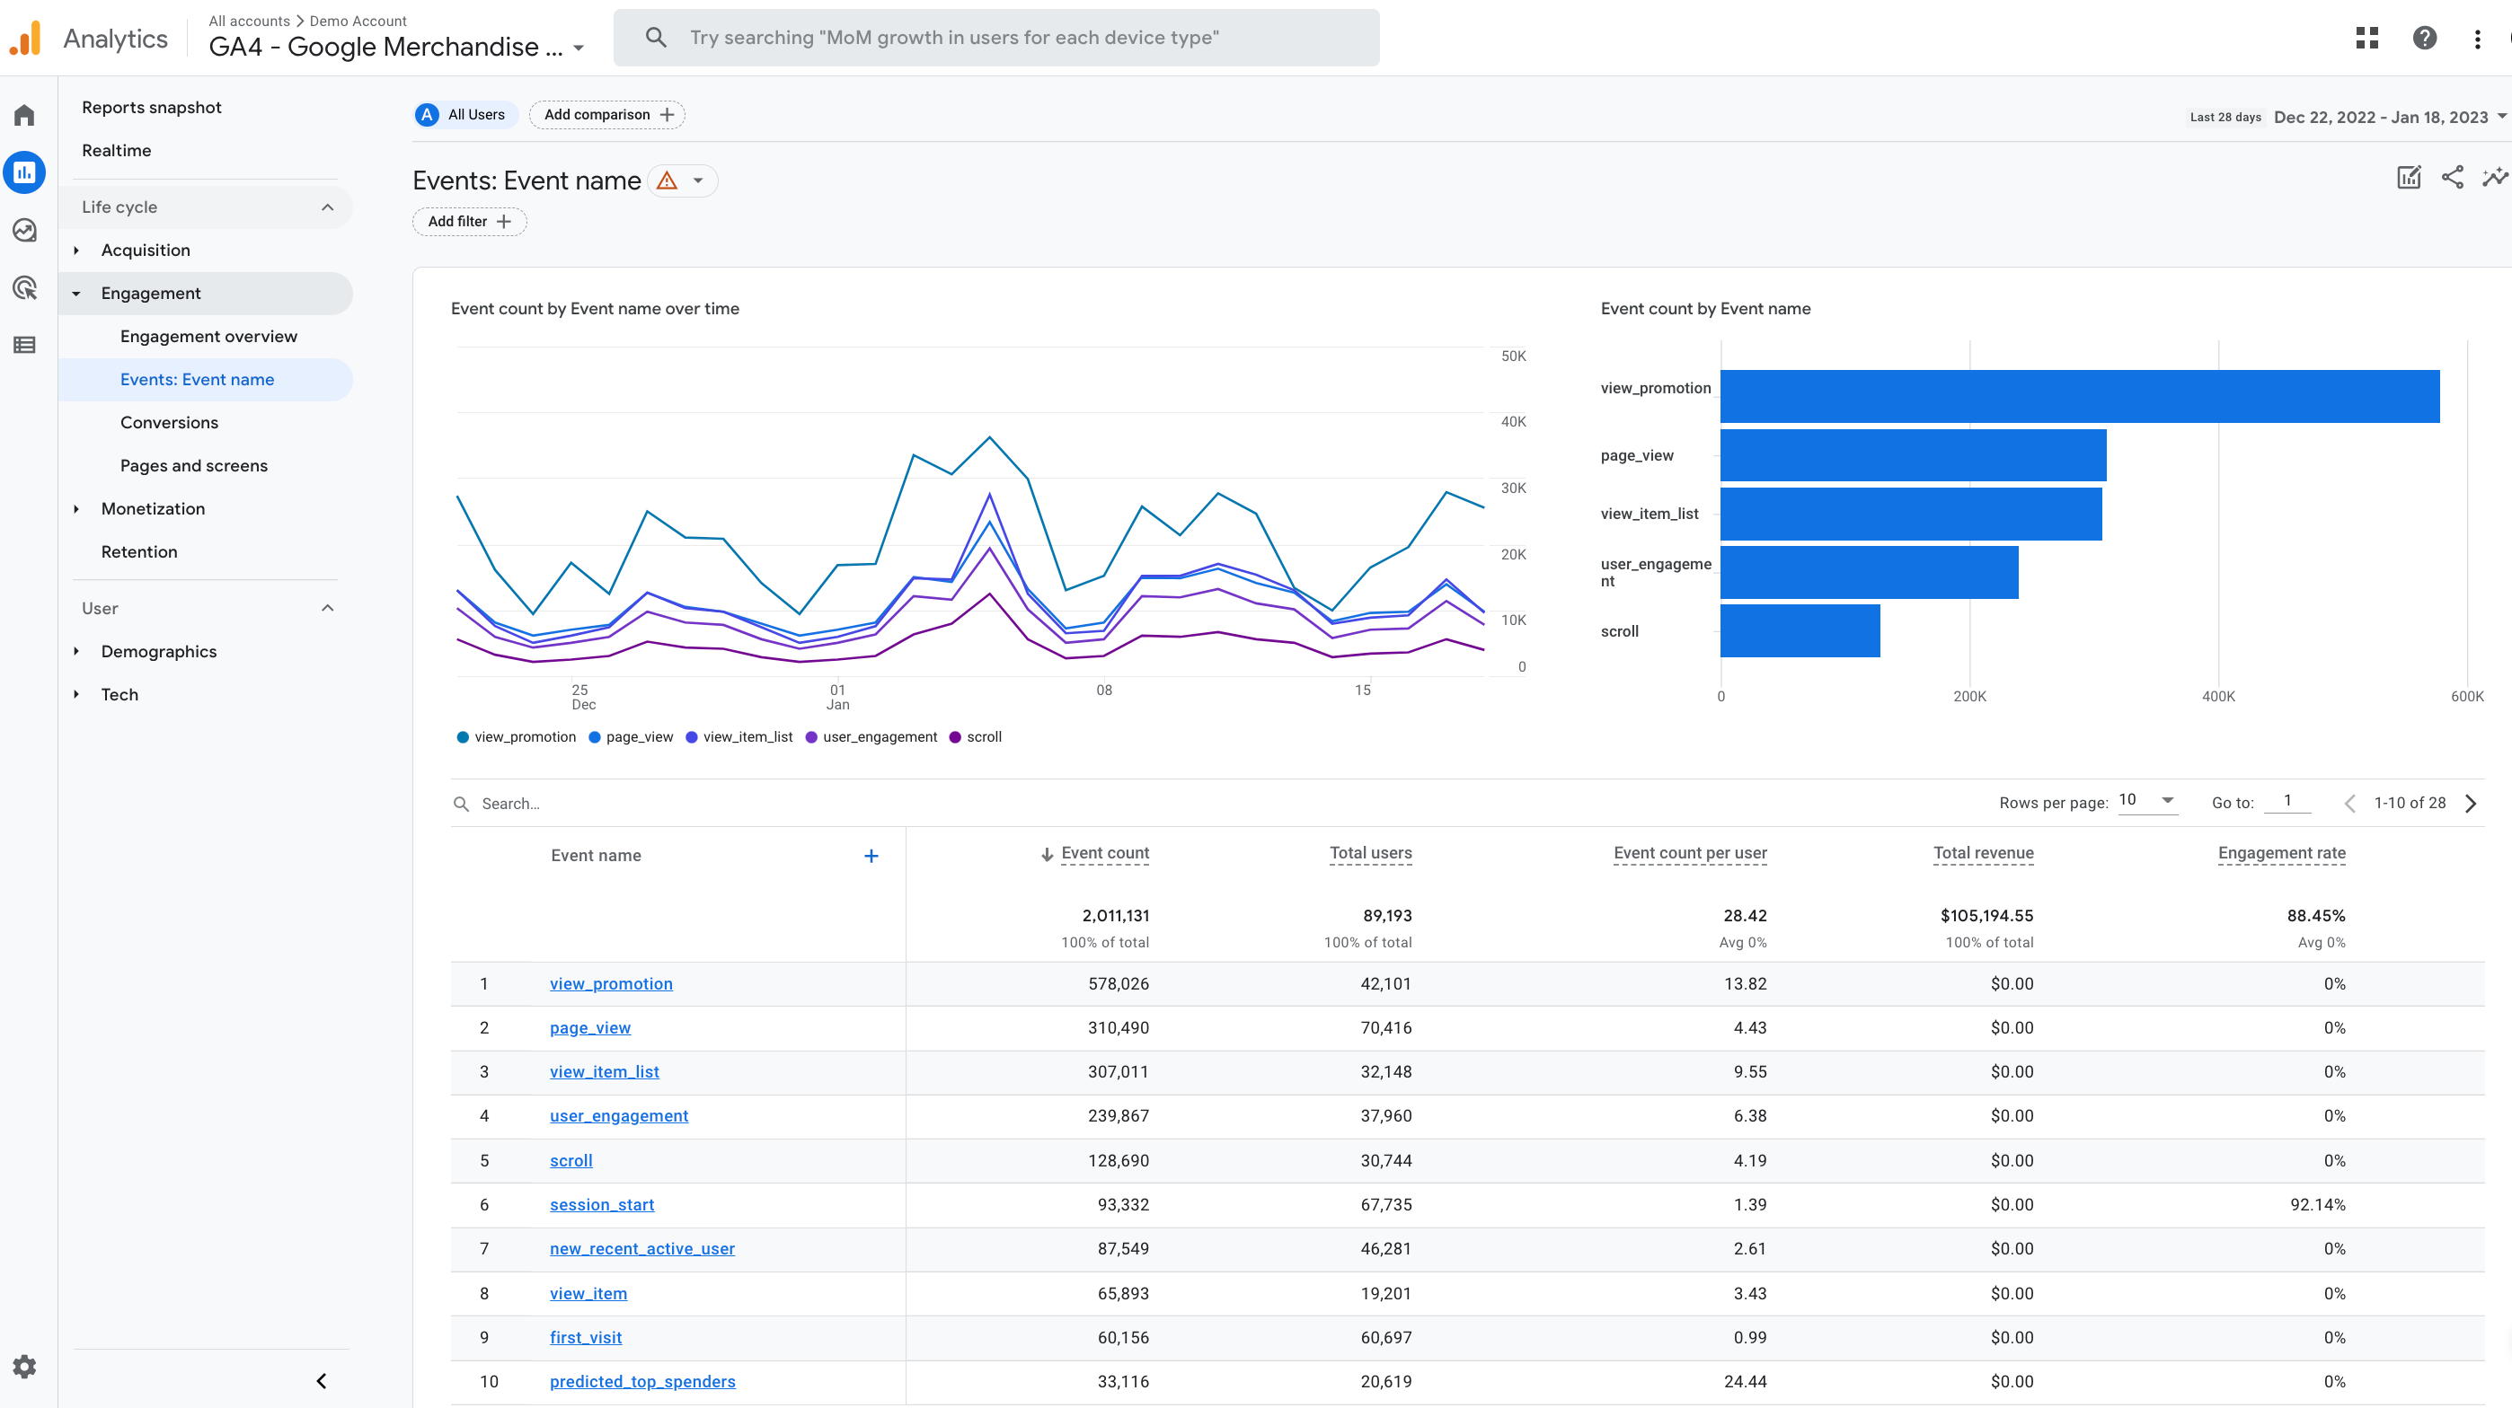The image size is (2512, 1408).
Task: Collapse the Life cycle section
Action: (328, 207)
